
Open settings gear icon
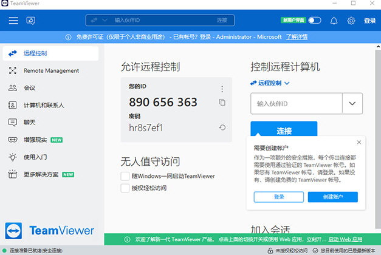351,21
